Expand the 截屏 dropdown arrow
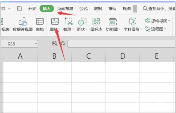The width and height of the screenshot is (176, 113). (x=73, y=29)
